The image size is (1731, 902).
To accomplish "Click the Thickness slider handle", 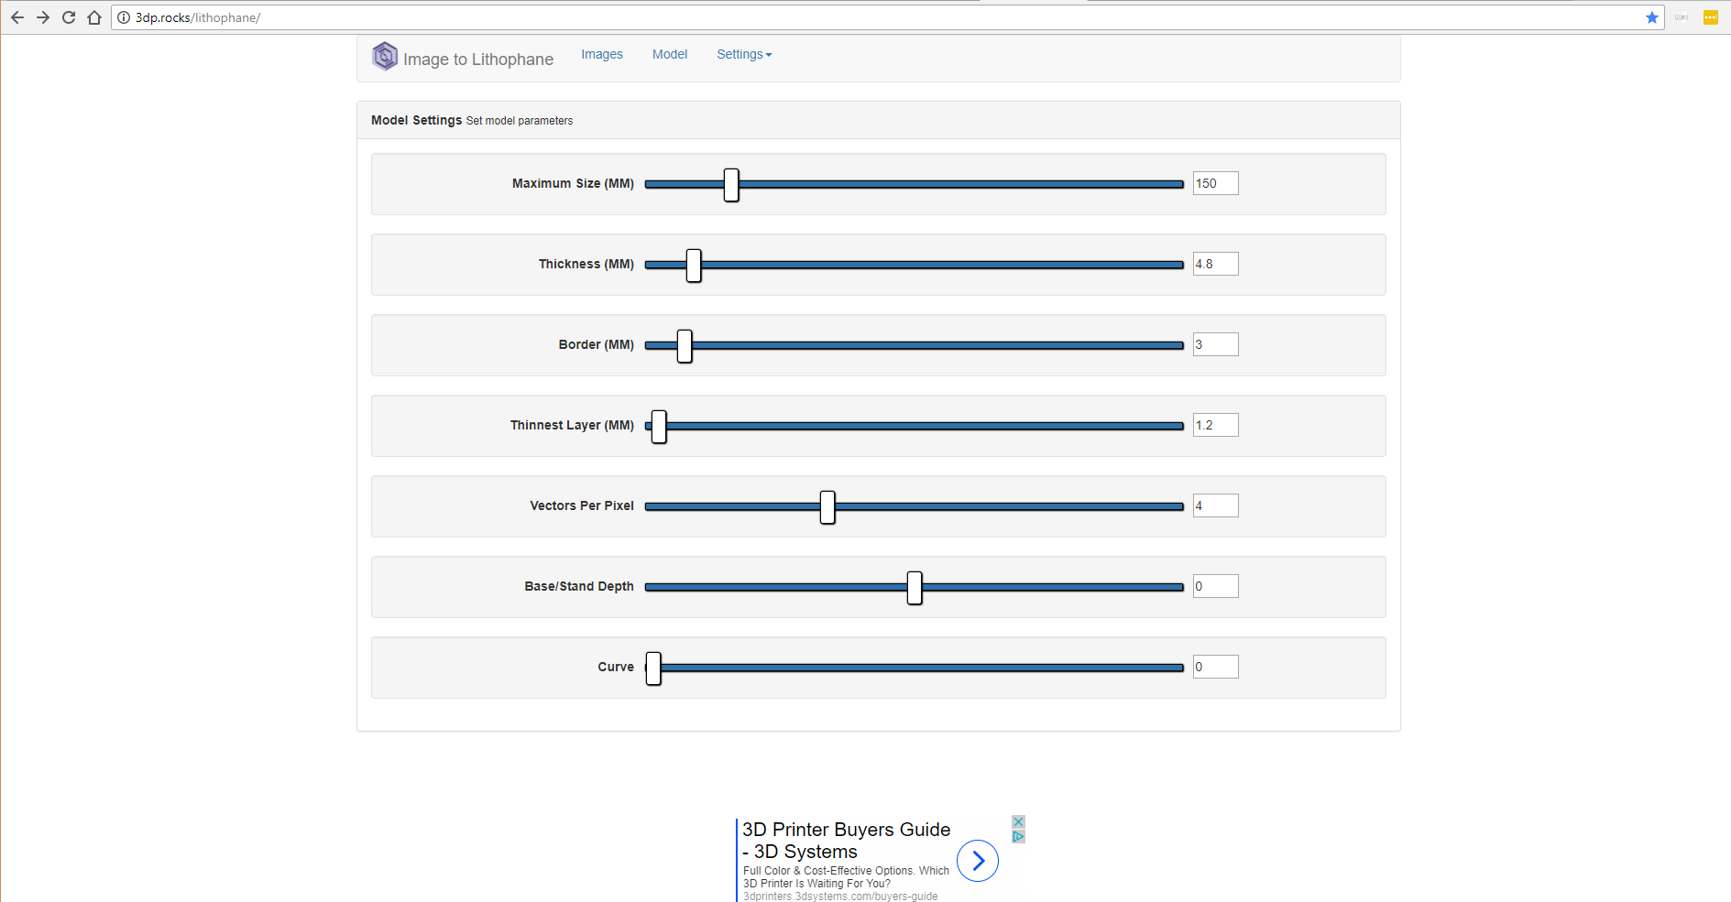I will tap(694, 265).
